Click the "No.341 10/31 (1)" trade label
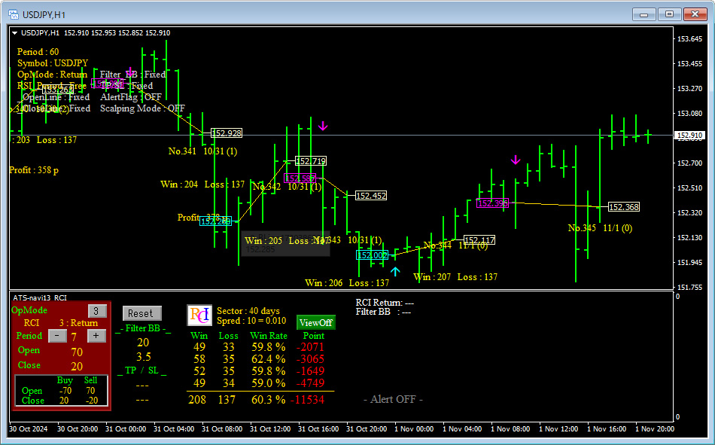Viewport: 715px width, 445px height. [x=202, y=151]
